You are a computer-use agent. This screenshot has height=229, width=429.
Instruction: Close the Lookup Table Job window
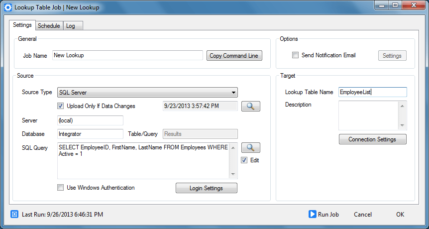click(x=414, y=5)
